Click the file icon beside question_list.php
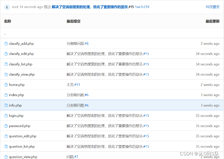 point(6,147)
